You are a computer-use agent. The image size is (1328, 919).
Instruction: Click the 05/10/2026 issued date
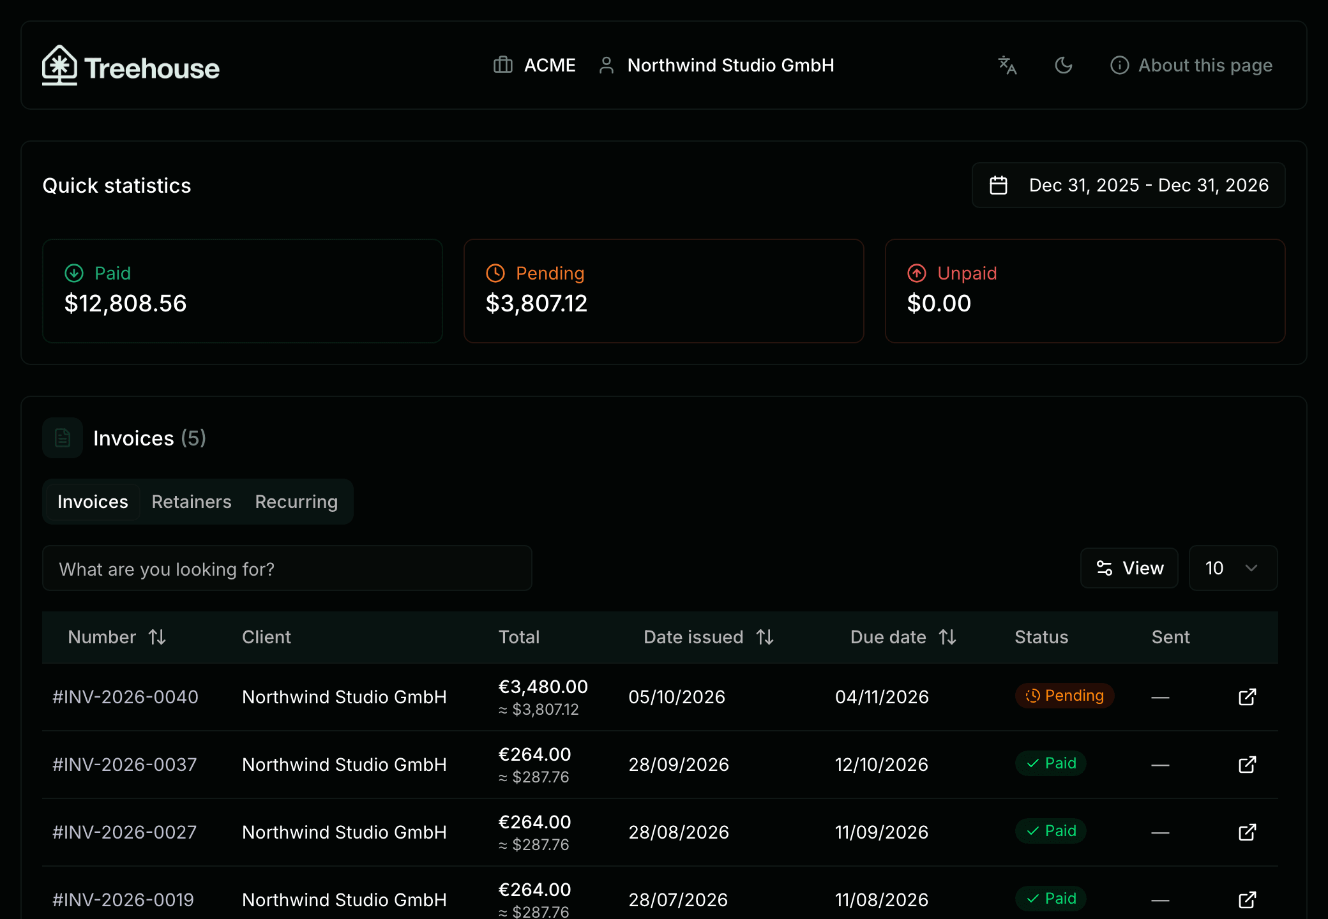(x=677, y=697)
